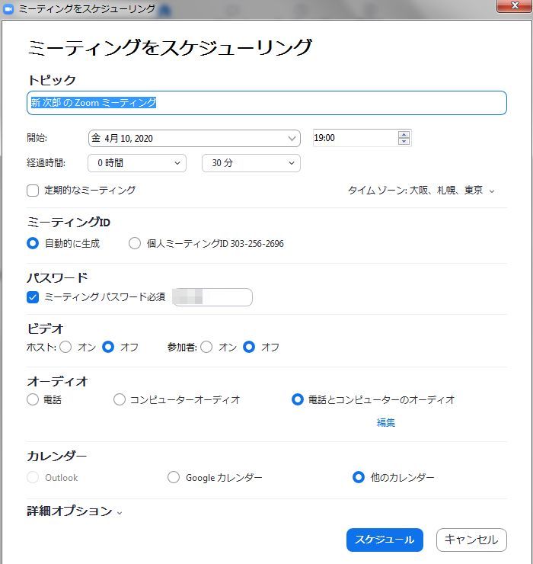The width and height of the screenshot is (533, 564).
Task: Choose 電話 audio option
Action: pos(33,399)
